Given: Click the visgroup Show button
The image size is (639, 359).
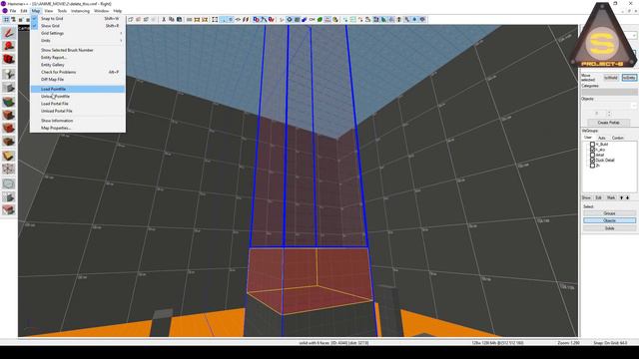Looking at the screenshot, I should pos(586,197).
